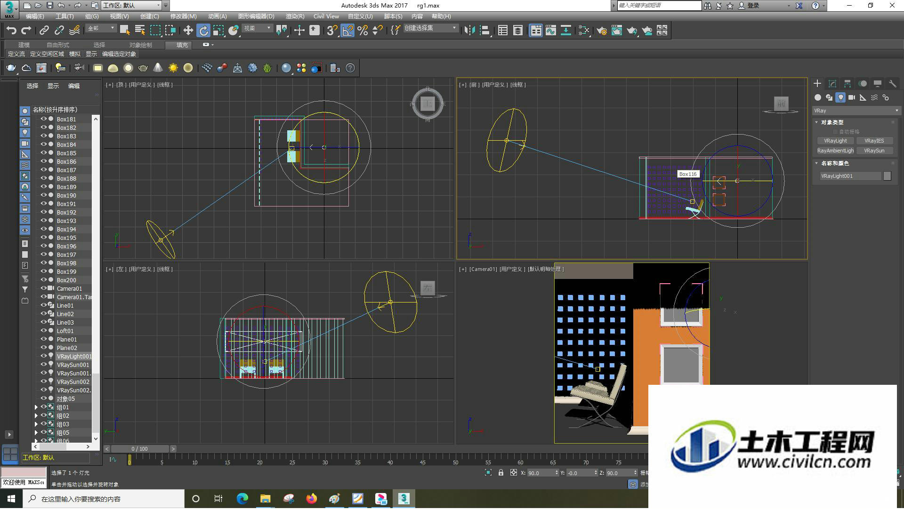Image resolution: width=904 pixels, height=509 pixels.
Task: Toggle visibility of Line02
Action: (43, 314)
